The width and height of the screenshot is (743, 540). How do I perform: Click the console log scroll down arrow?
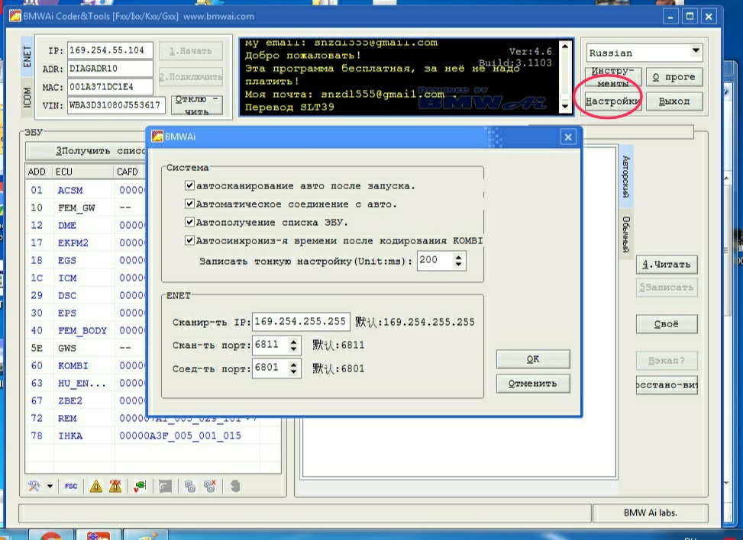point(564,106)
